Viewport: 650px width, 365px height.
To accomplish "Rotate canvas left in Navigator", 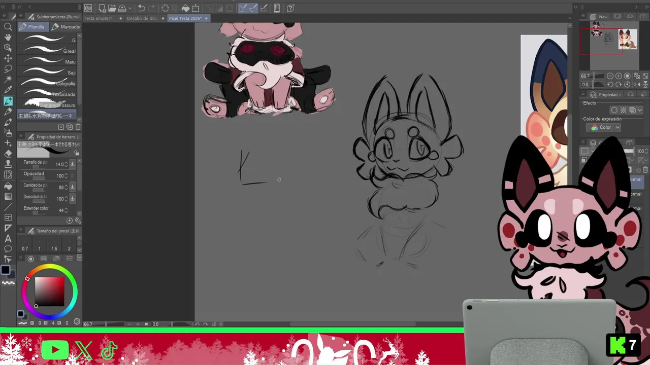I will click(x=610, y=85).
